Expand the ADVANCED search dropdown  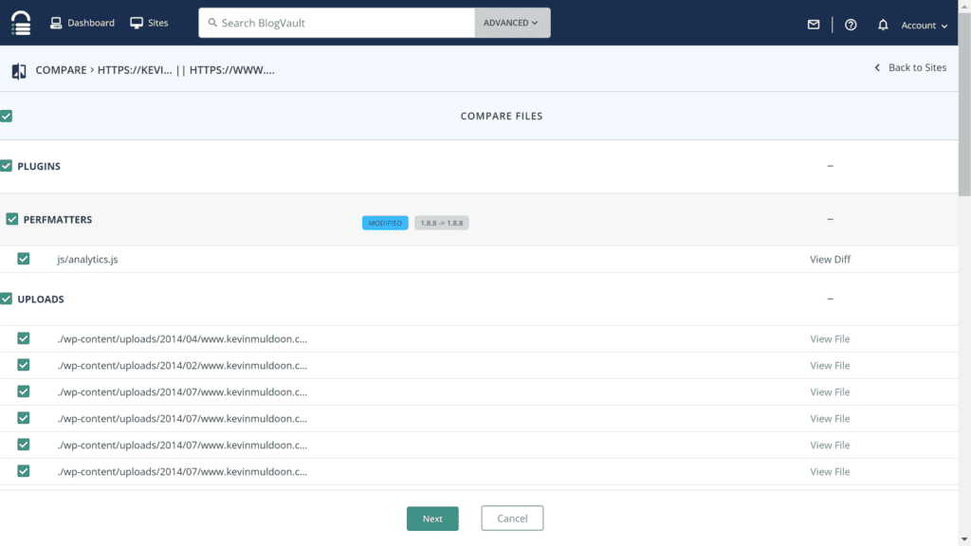[x=512, y=23]
